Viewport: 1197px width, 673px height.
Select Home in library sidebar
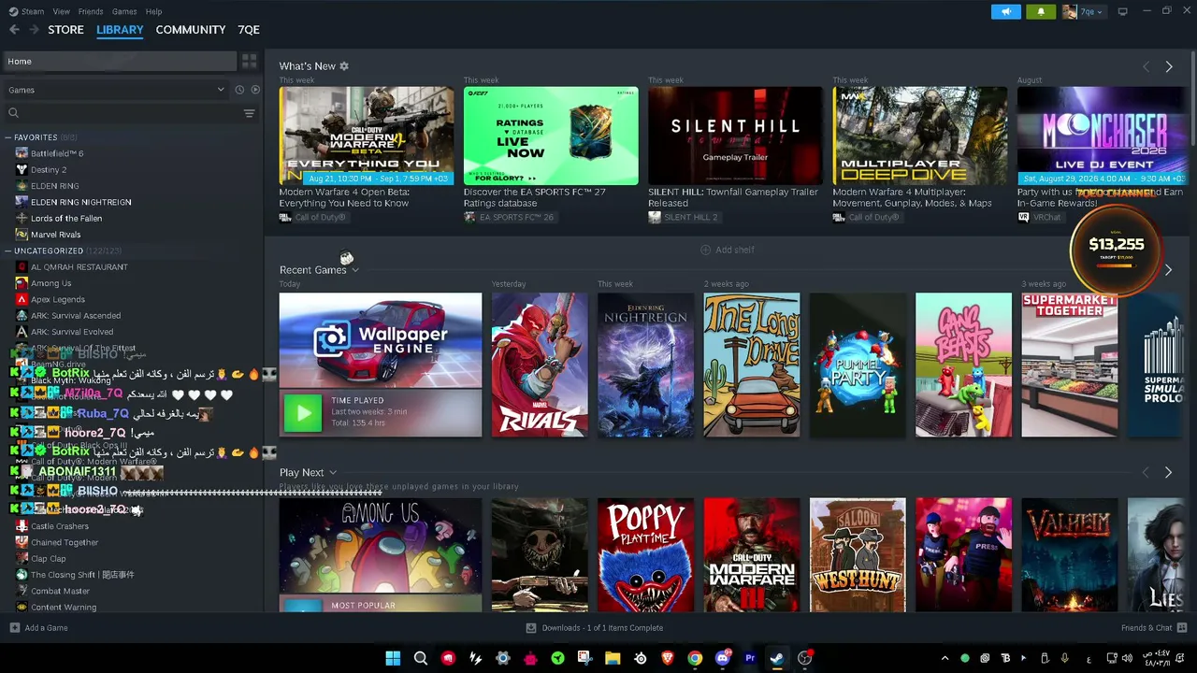[x=118, y=62]
